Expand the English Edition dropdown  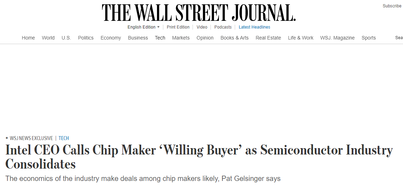[x=144, y=27]
